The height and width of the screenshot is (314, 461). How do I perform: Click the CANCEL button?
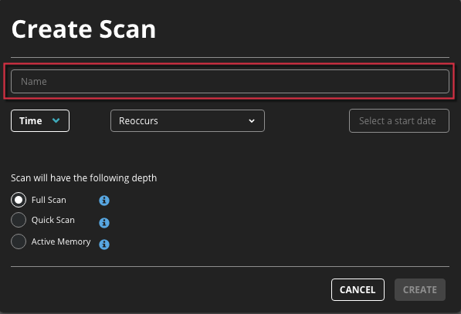point(358,289)
